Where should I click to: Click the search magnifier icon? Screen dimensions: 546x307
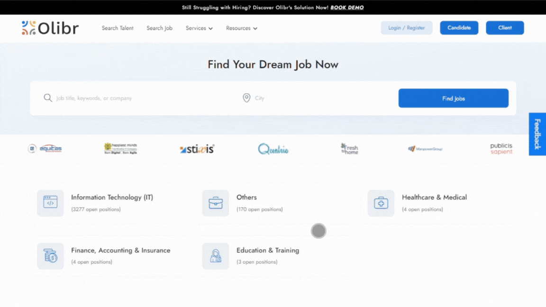click(48, 98)
